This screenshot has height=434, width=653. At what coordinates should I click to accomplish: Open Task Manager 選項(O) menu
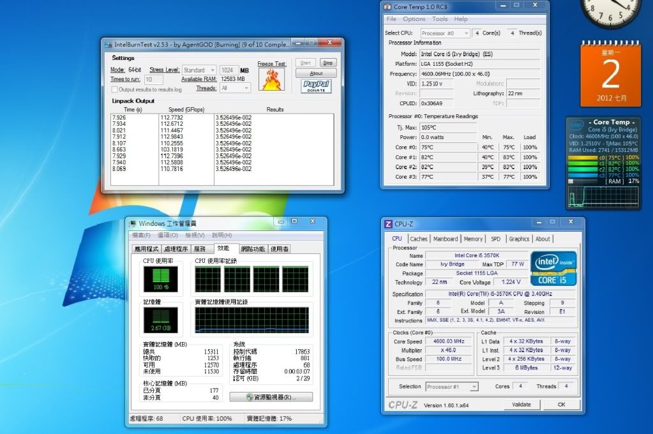pos(169,236)
